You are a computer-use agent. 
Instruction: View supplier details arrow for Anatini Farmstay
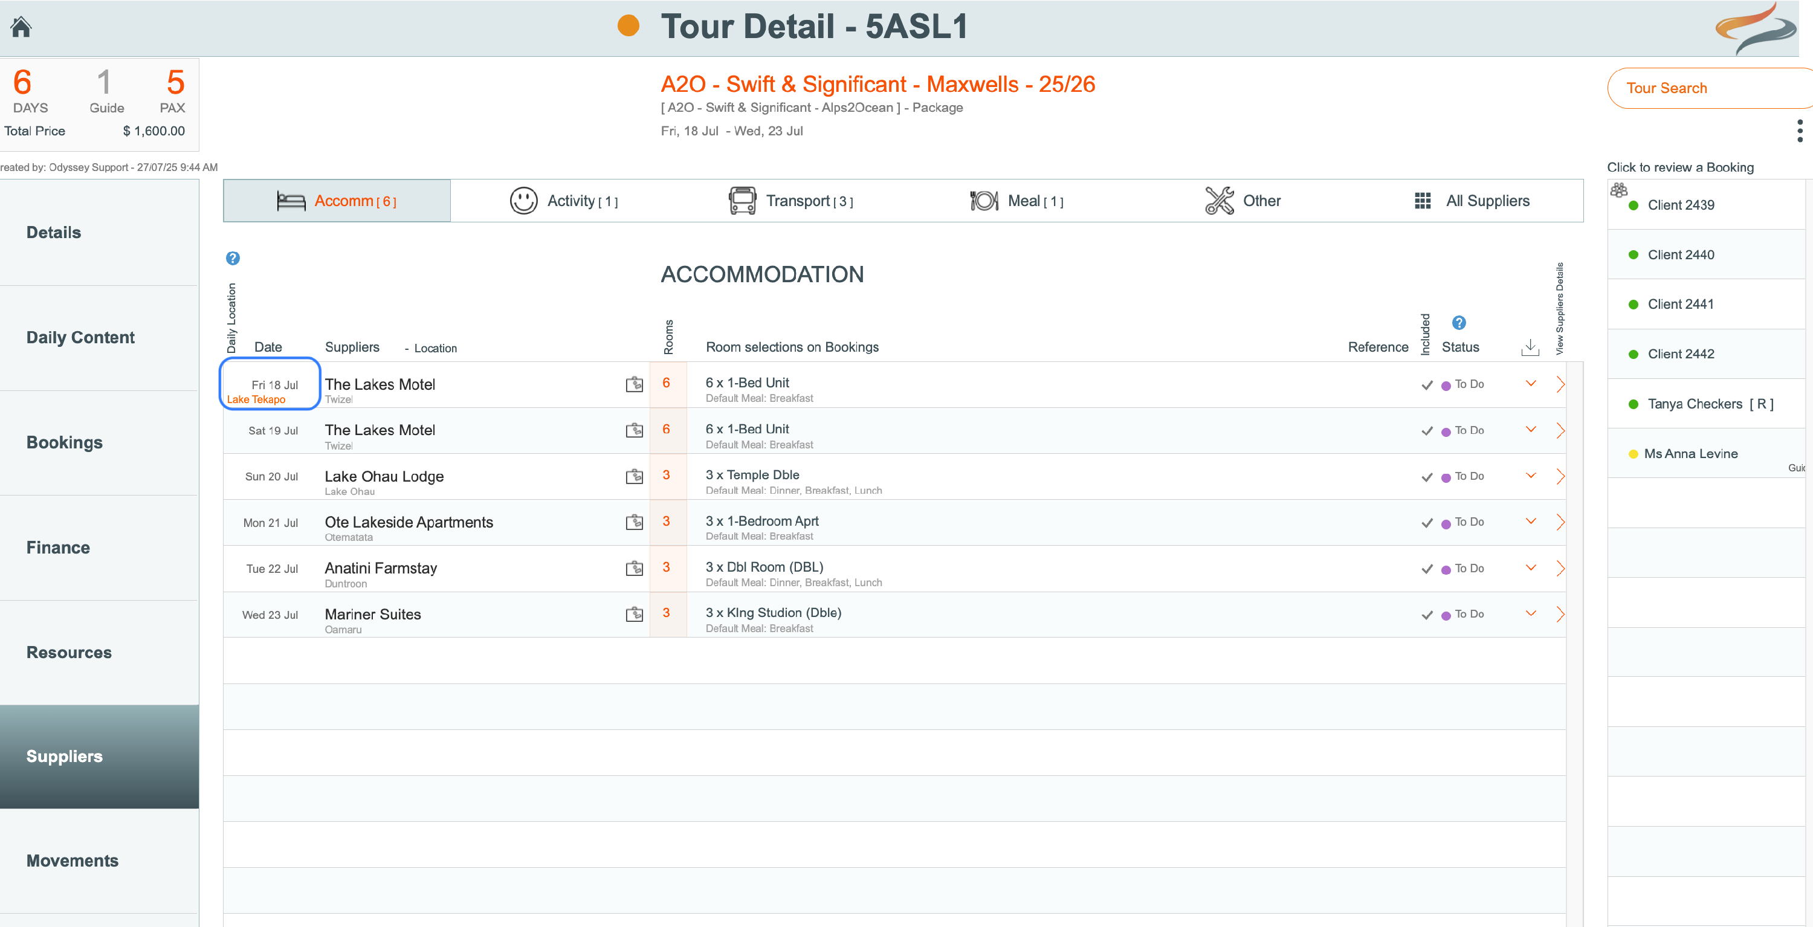click(x=1560, y=568)
